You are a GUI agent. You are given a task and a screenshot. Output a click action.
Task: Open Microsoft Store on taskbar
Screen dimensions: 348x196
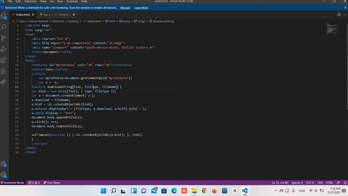(x=164, y=191)
